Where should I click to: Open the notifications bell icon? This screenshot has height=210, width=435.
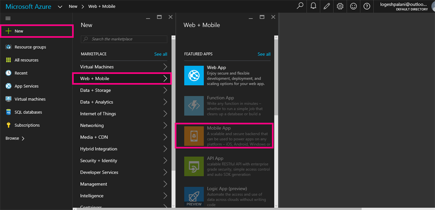tap(314, 6)
